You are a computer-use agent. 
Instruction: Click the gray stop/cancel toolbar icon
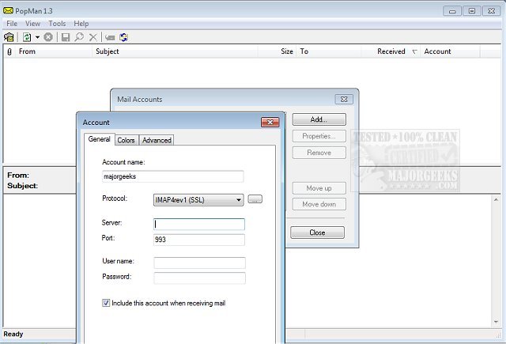pos(48,37)
